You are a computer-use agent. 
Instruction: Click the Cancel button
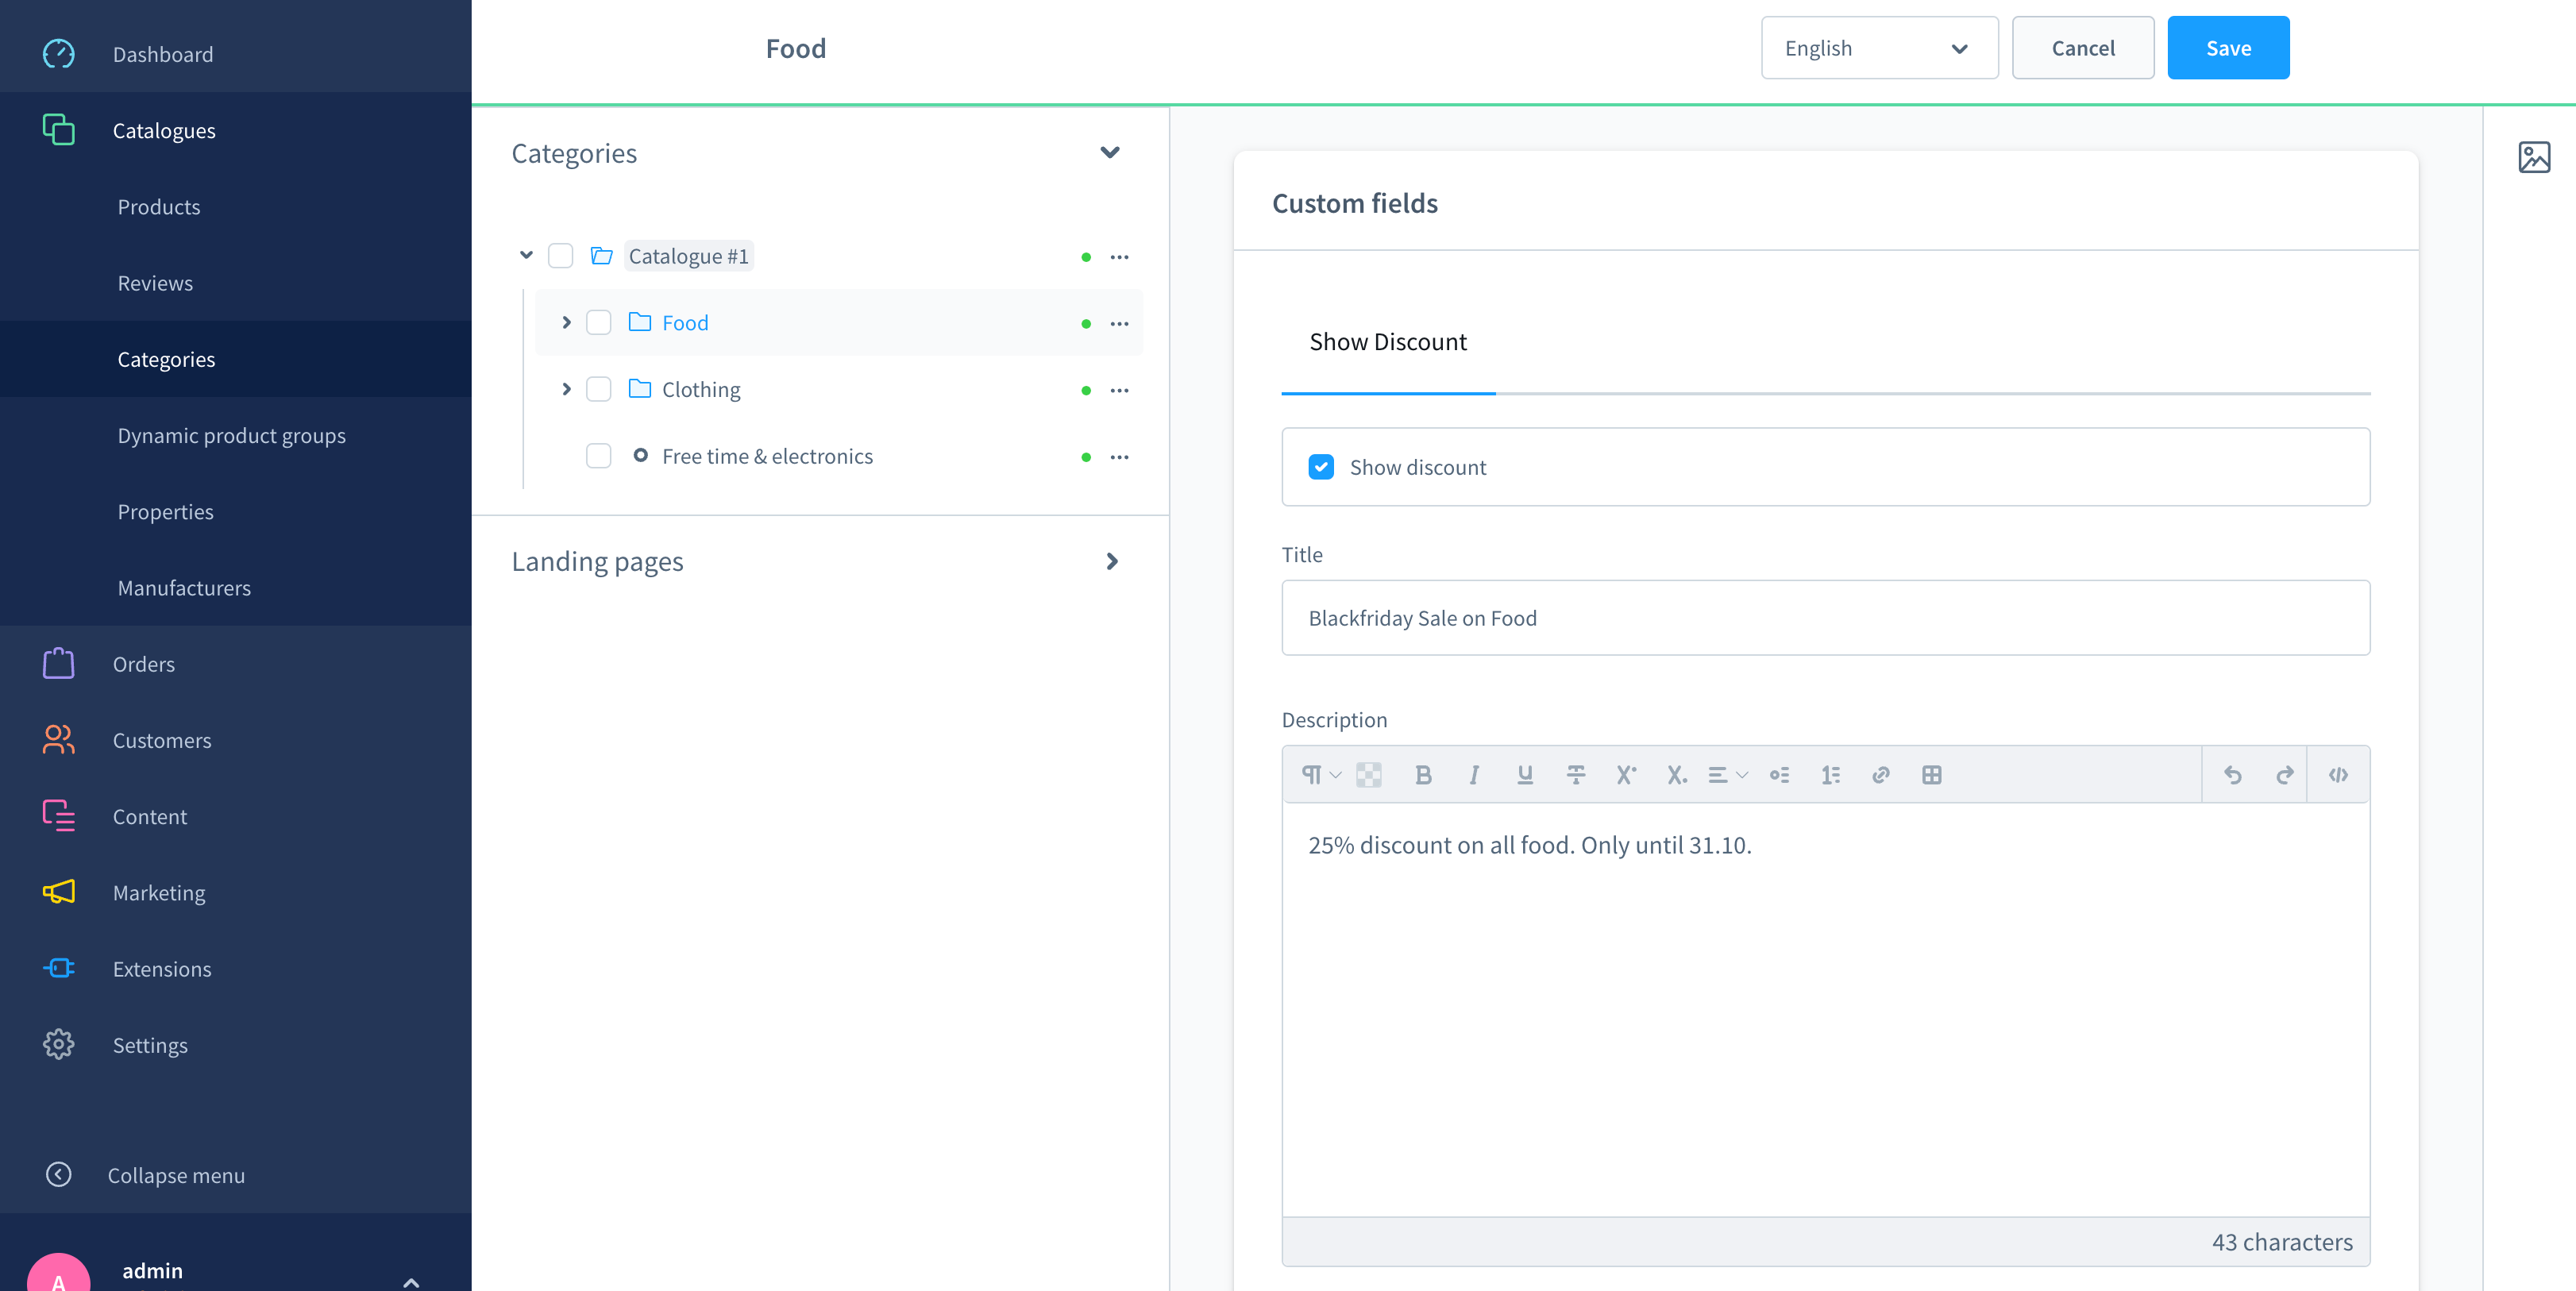click(x=2083, y=48)
